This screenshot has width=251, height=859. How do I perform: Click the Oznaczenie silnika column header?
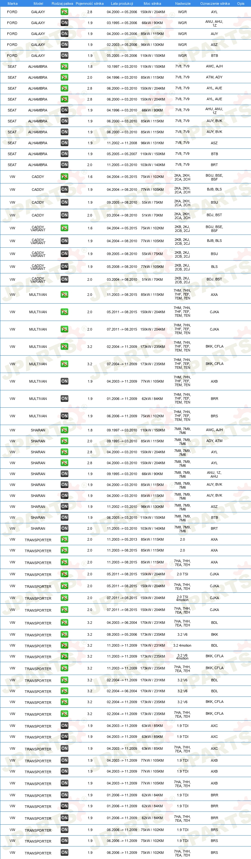tap(215, 3)
